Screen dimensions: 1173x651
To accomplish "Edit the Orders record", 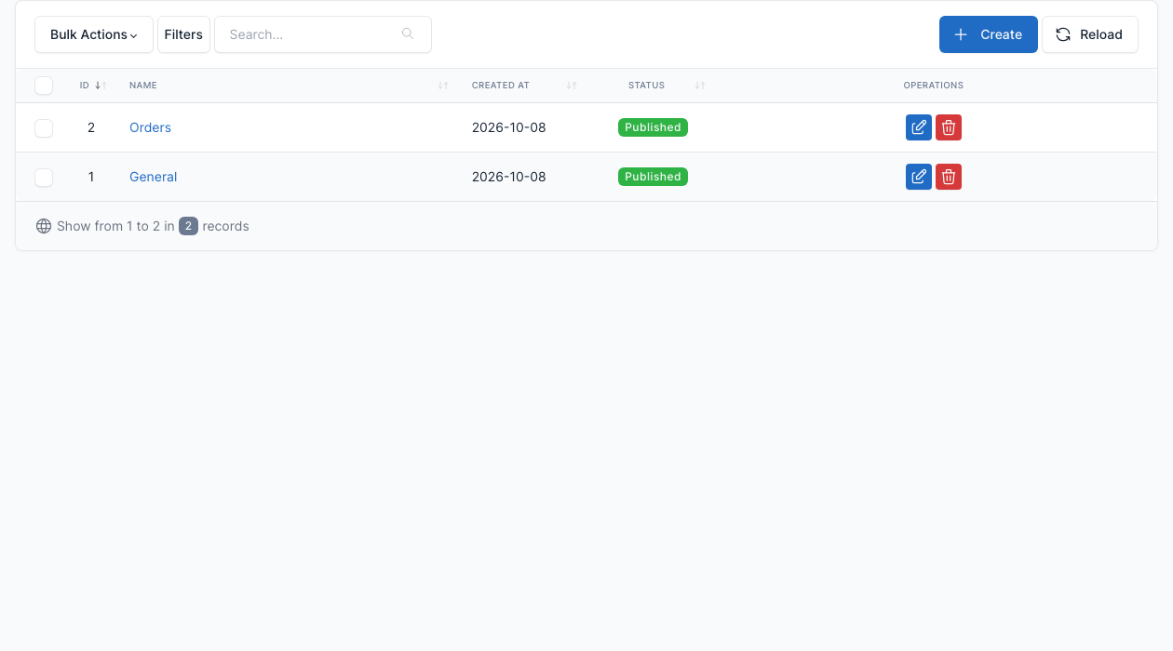I will [x=919, y=127].
